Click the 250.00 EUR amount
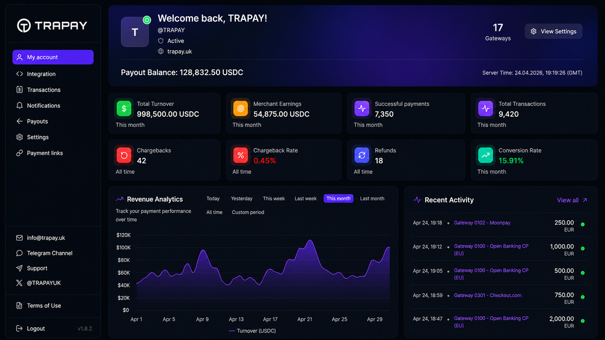The height and width of the screenshot is (340, 605). coord(564,226)
